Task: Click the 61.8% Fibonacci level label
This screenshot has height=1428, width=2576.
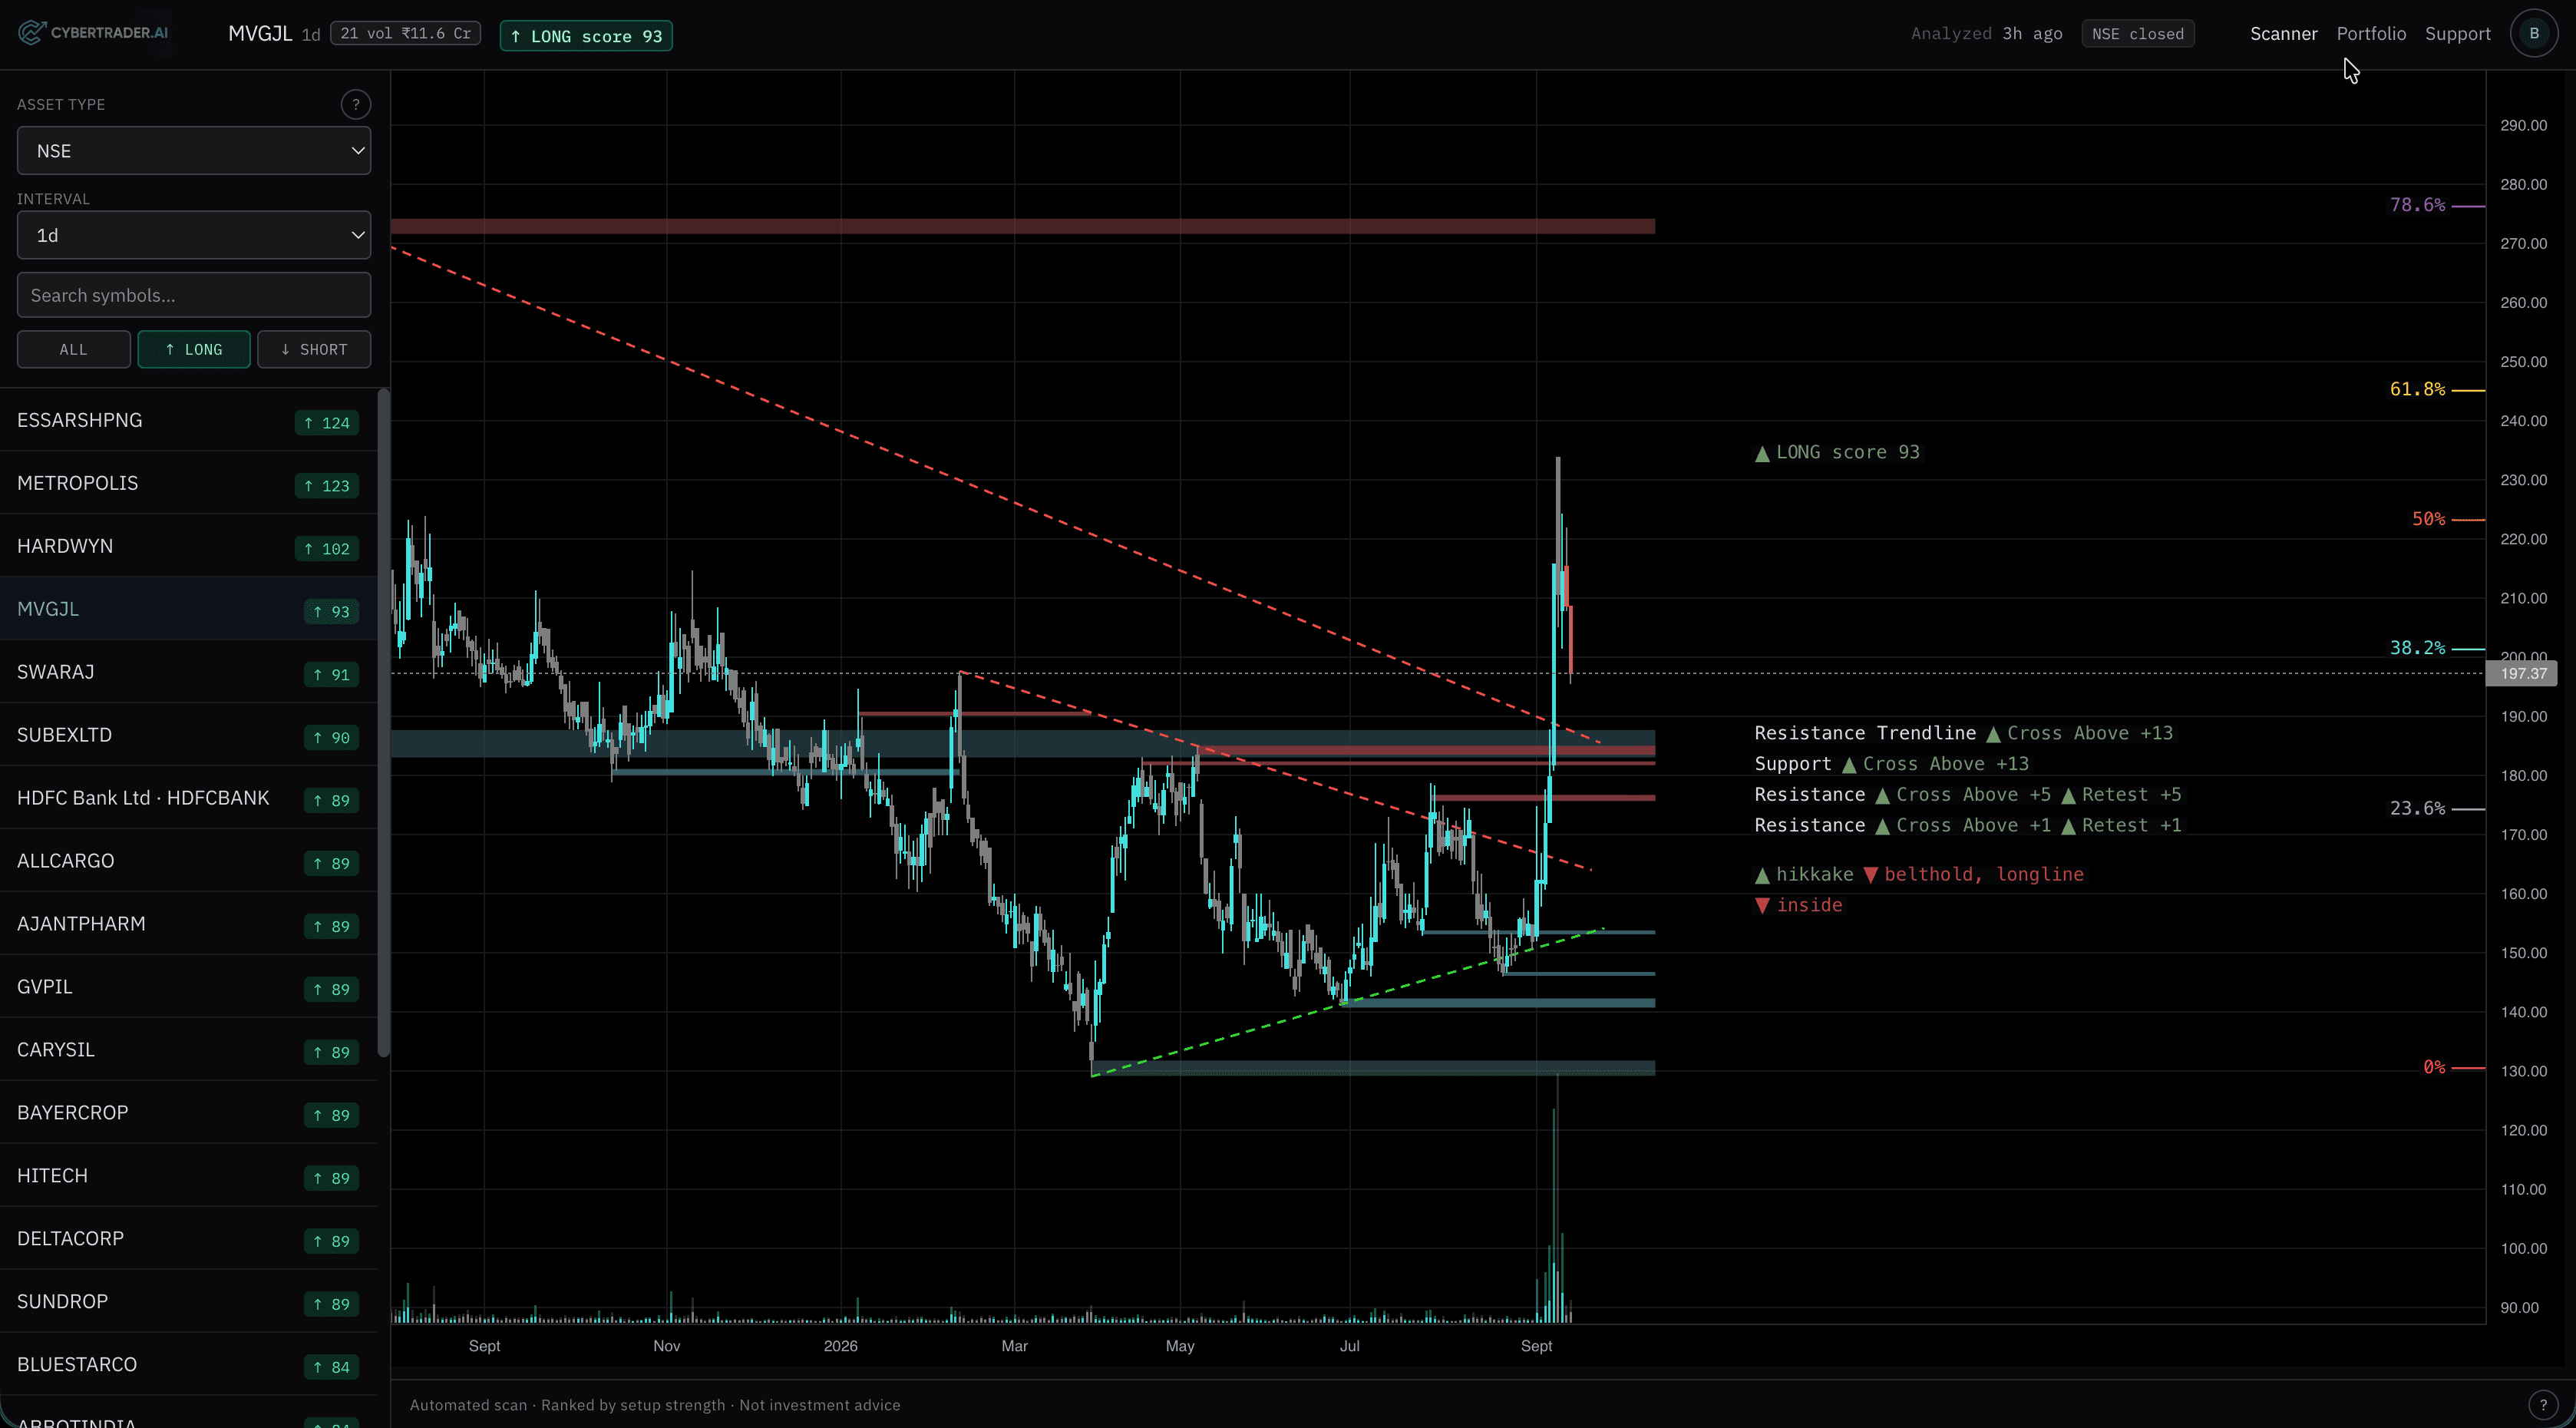Action: 2417,389
